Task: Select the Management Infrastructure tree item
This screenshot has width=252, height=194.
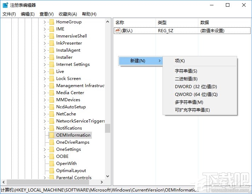Action: pos(80,86)
